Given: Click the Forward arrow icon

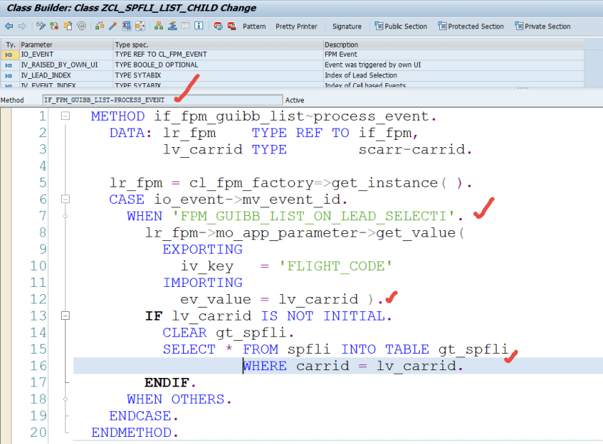Looking at the screenshot, I should (22, 26).
